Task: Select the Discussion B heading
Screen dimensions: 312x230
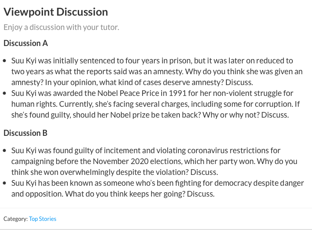Action: pos(26,133)
